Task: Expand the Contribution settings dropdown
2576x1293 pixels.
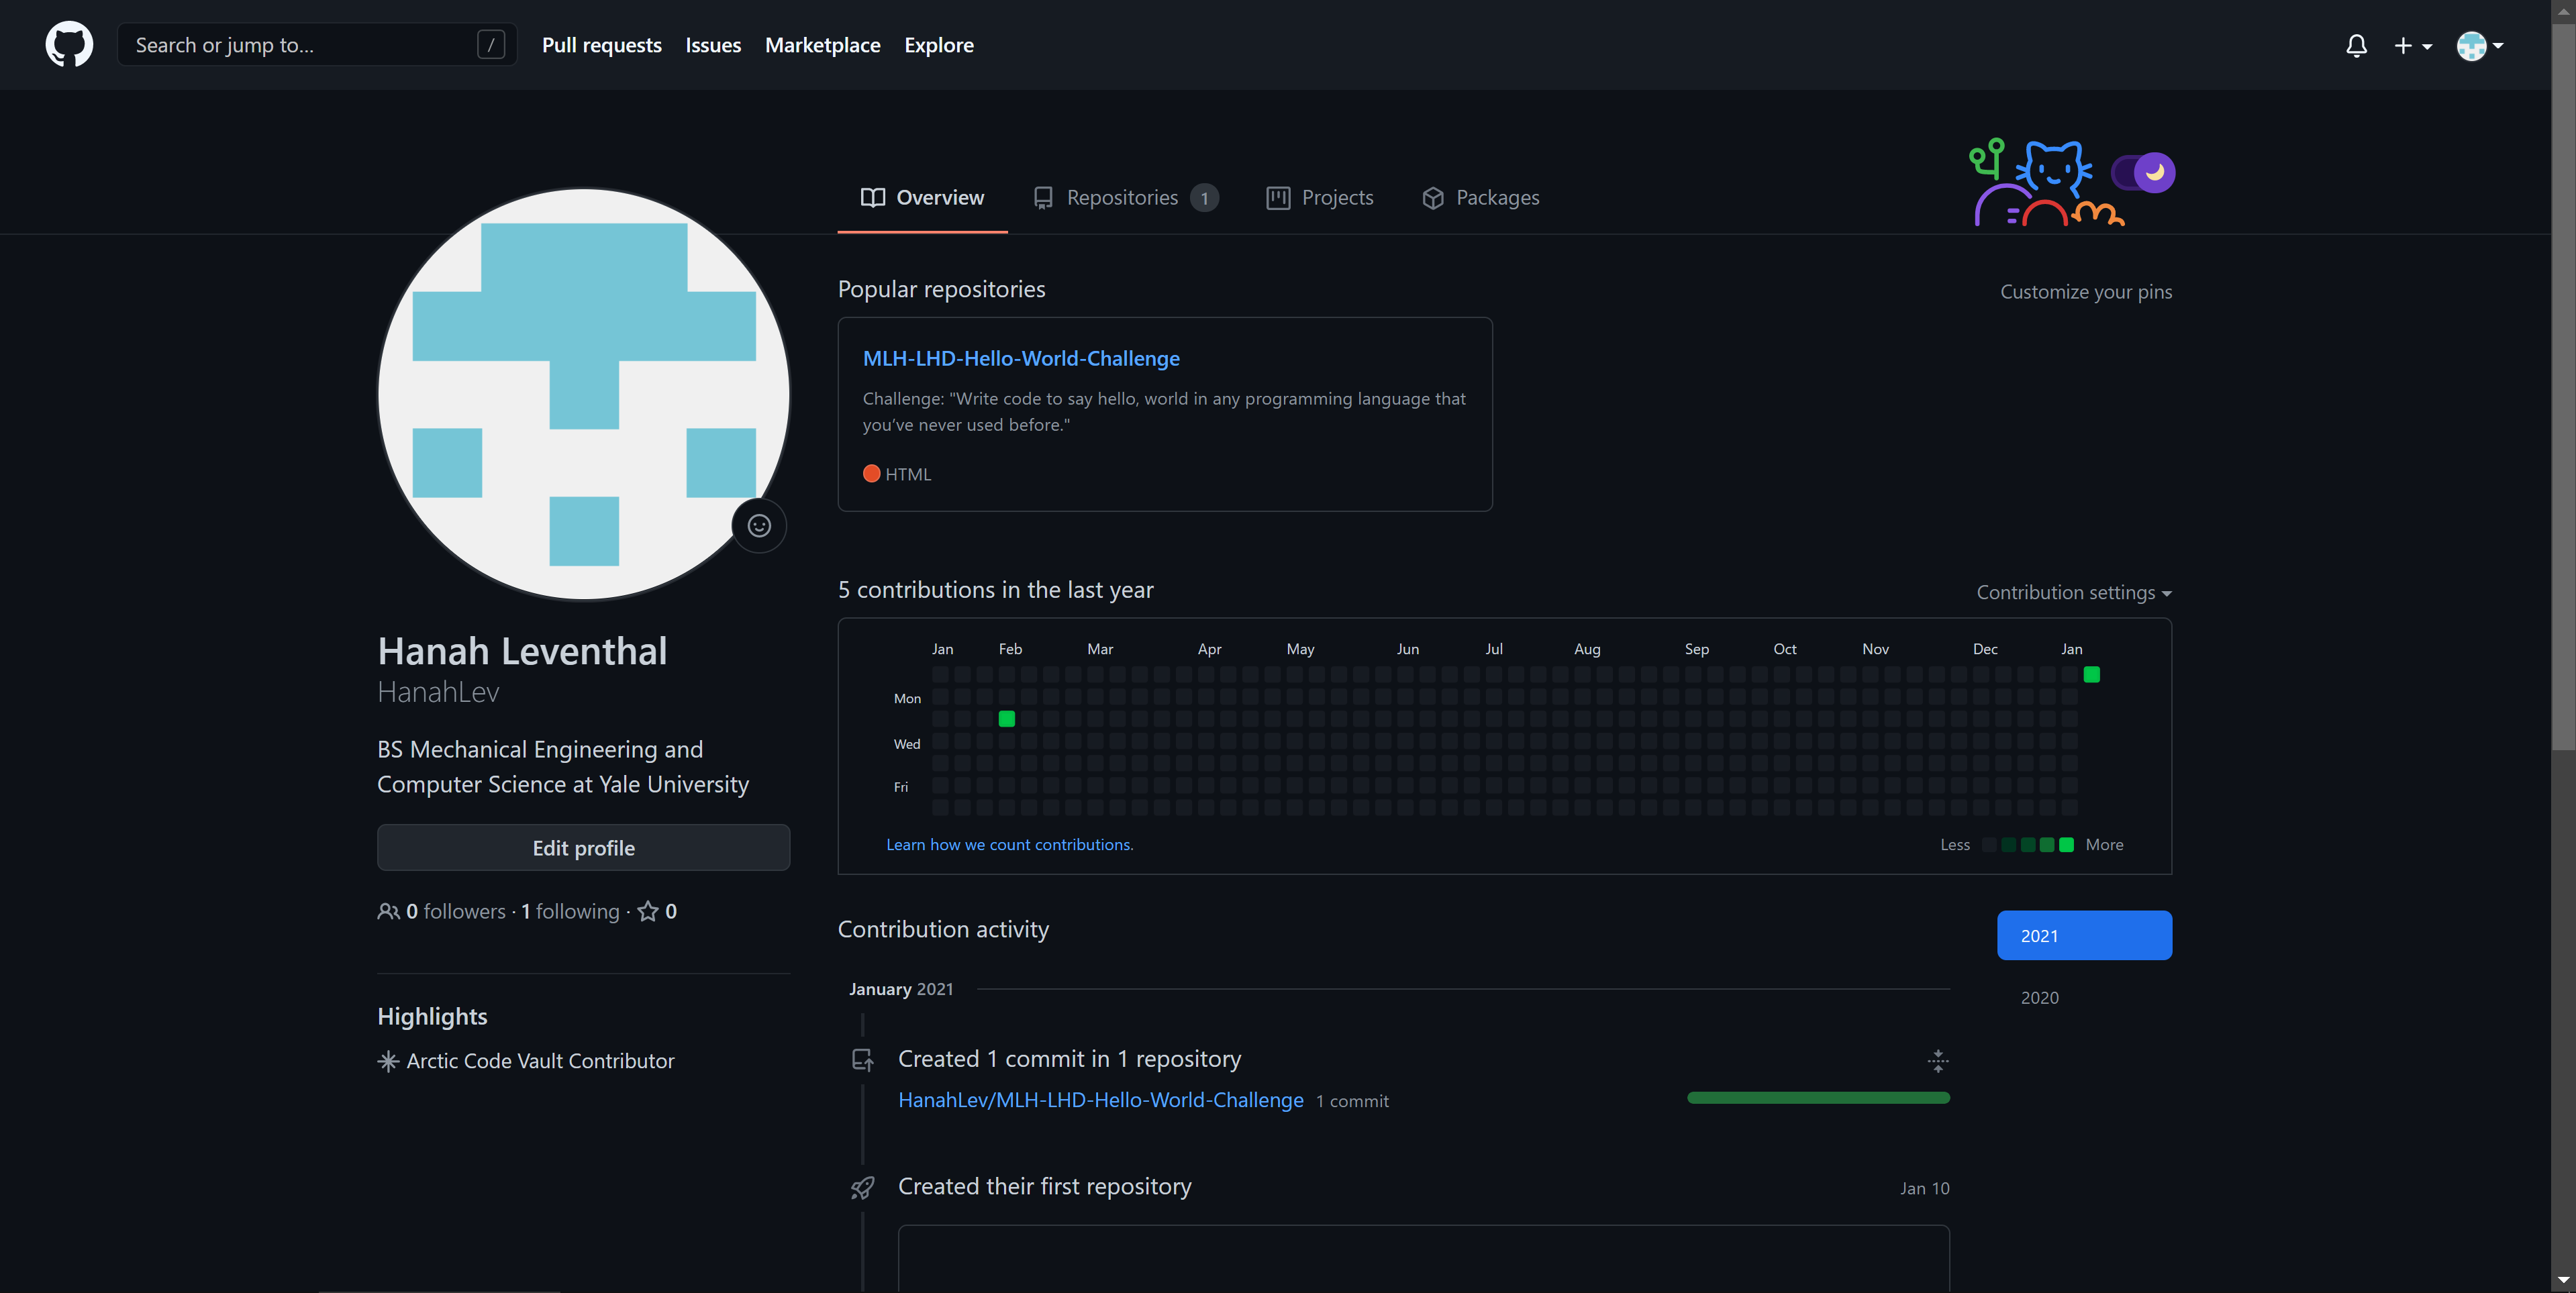Action: [2073, 593]
